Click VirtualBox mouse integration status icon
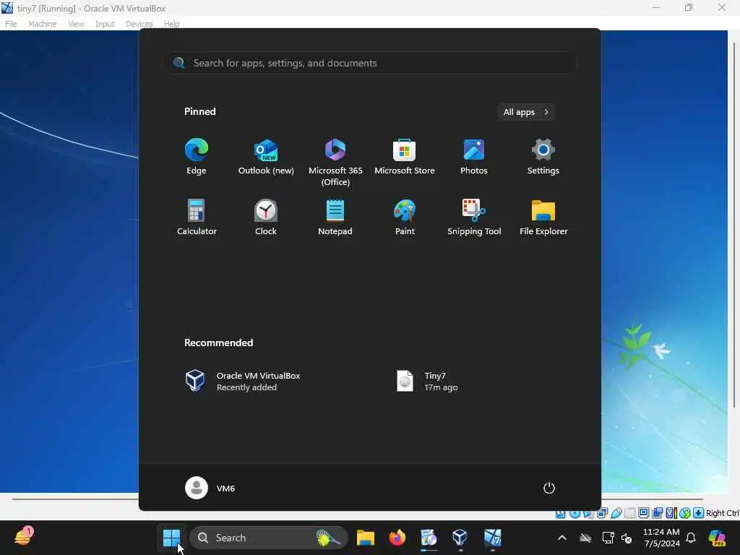Viewport: 740px width, 555px height. (685, 513)
